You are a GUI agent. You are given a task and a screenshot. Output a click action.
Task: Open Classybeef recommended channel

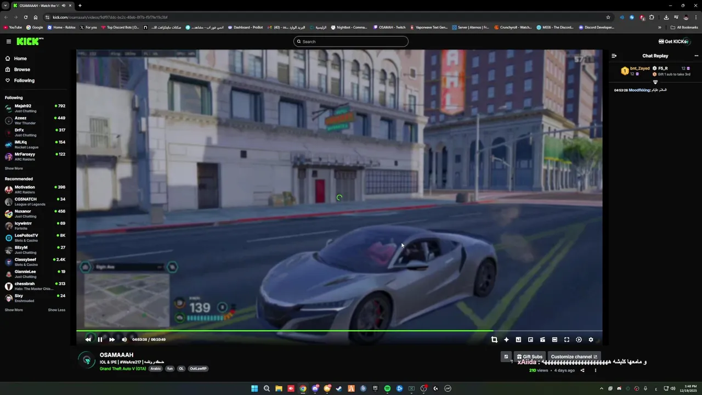(35, 262)
